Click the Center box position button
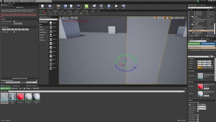The image size is (216, 122). (x=4, y=29)
